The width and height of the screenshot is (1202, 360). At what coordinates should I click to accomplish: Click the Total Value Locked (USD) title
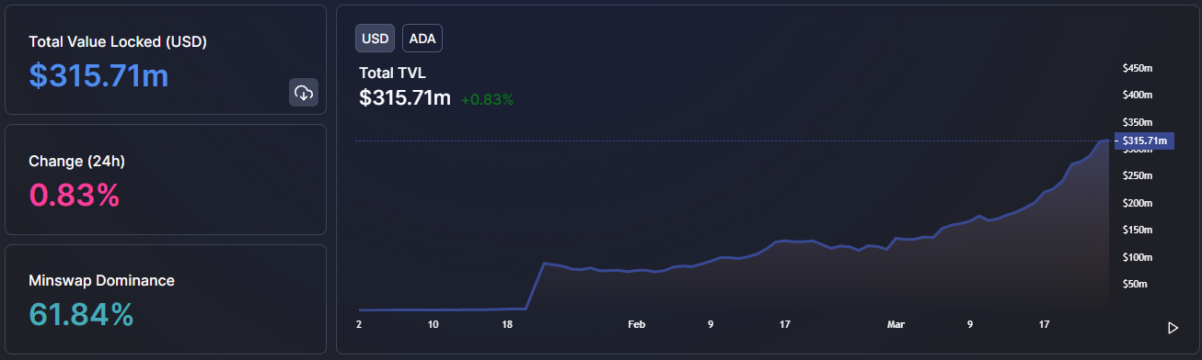click(x=118, y=41)
